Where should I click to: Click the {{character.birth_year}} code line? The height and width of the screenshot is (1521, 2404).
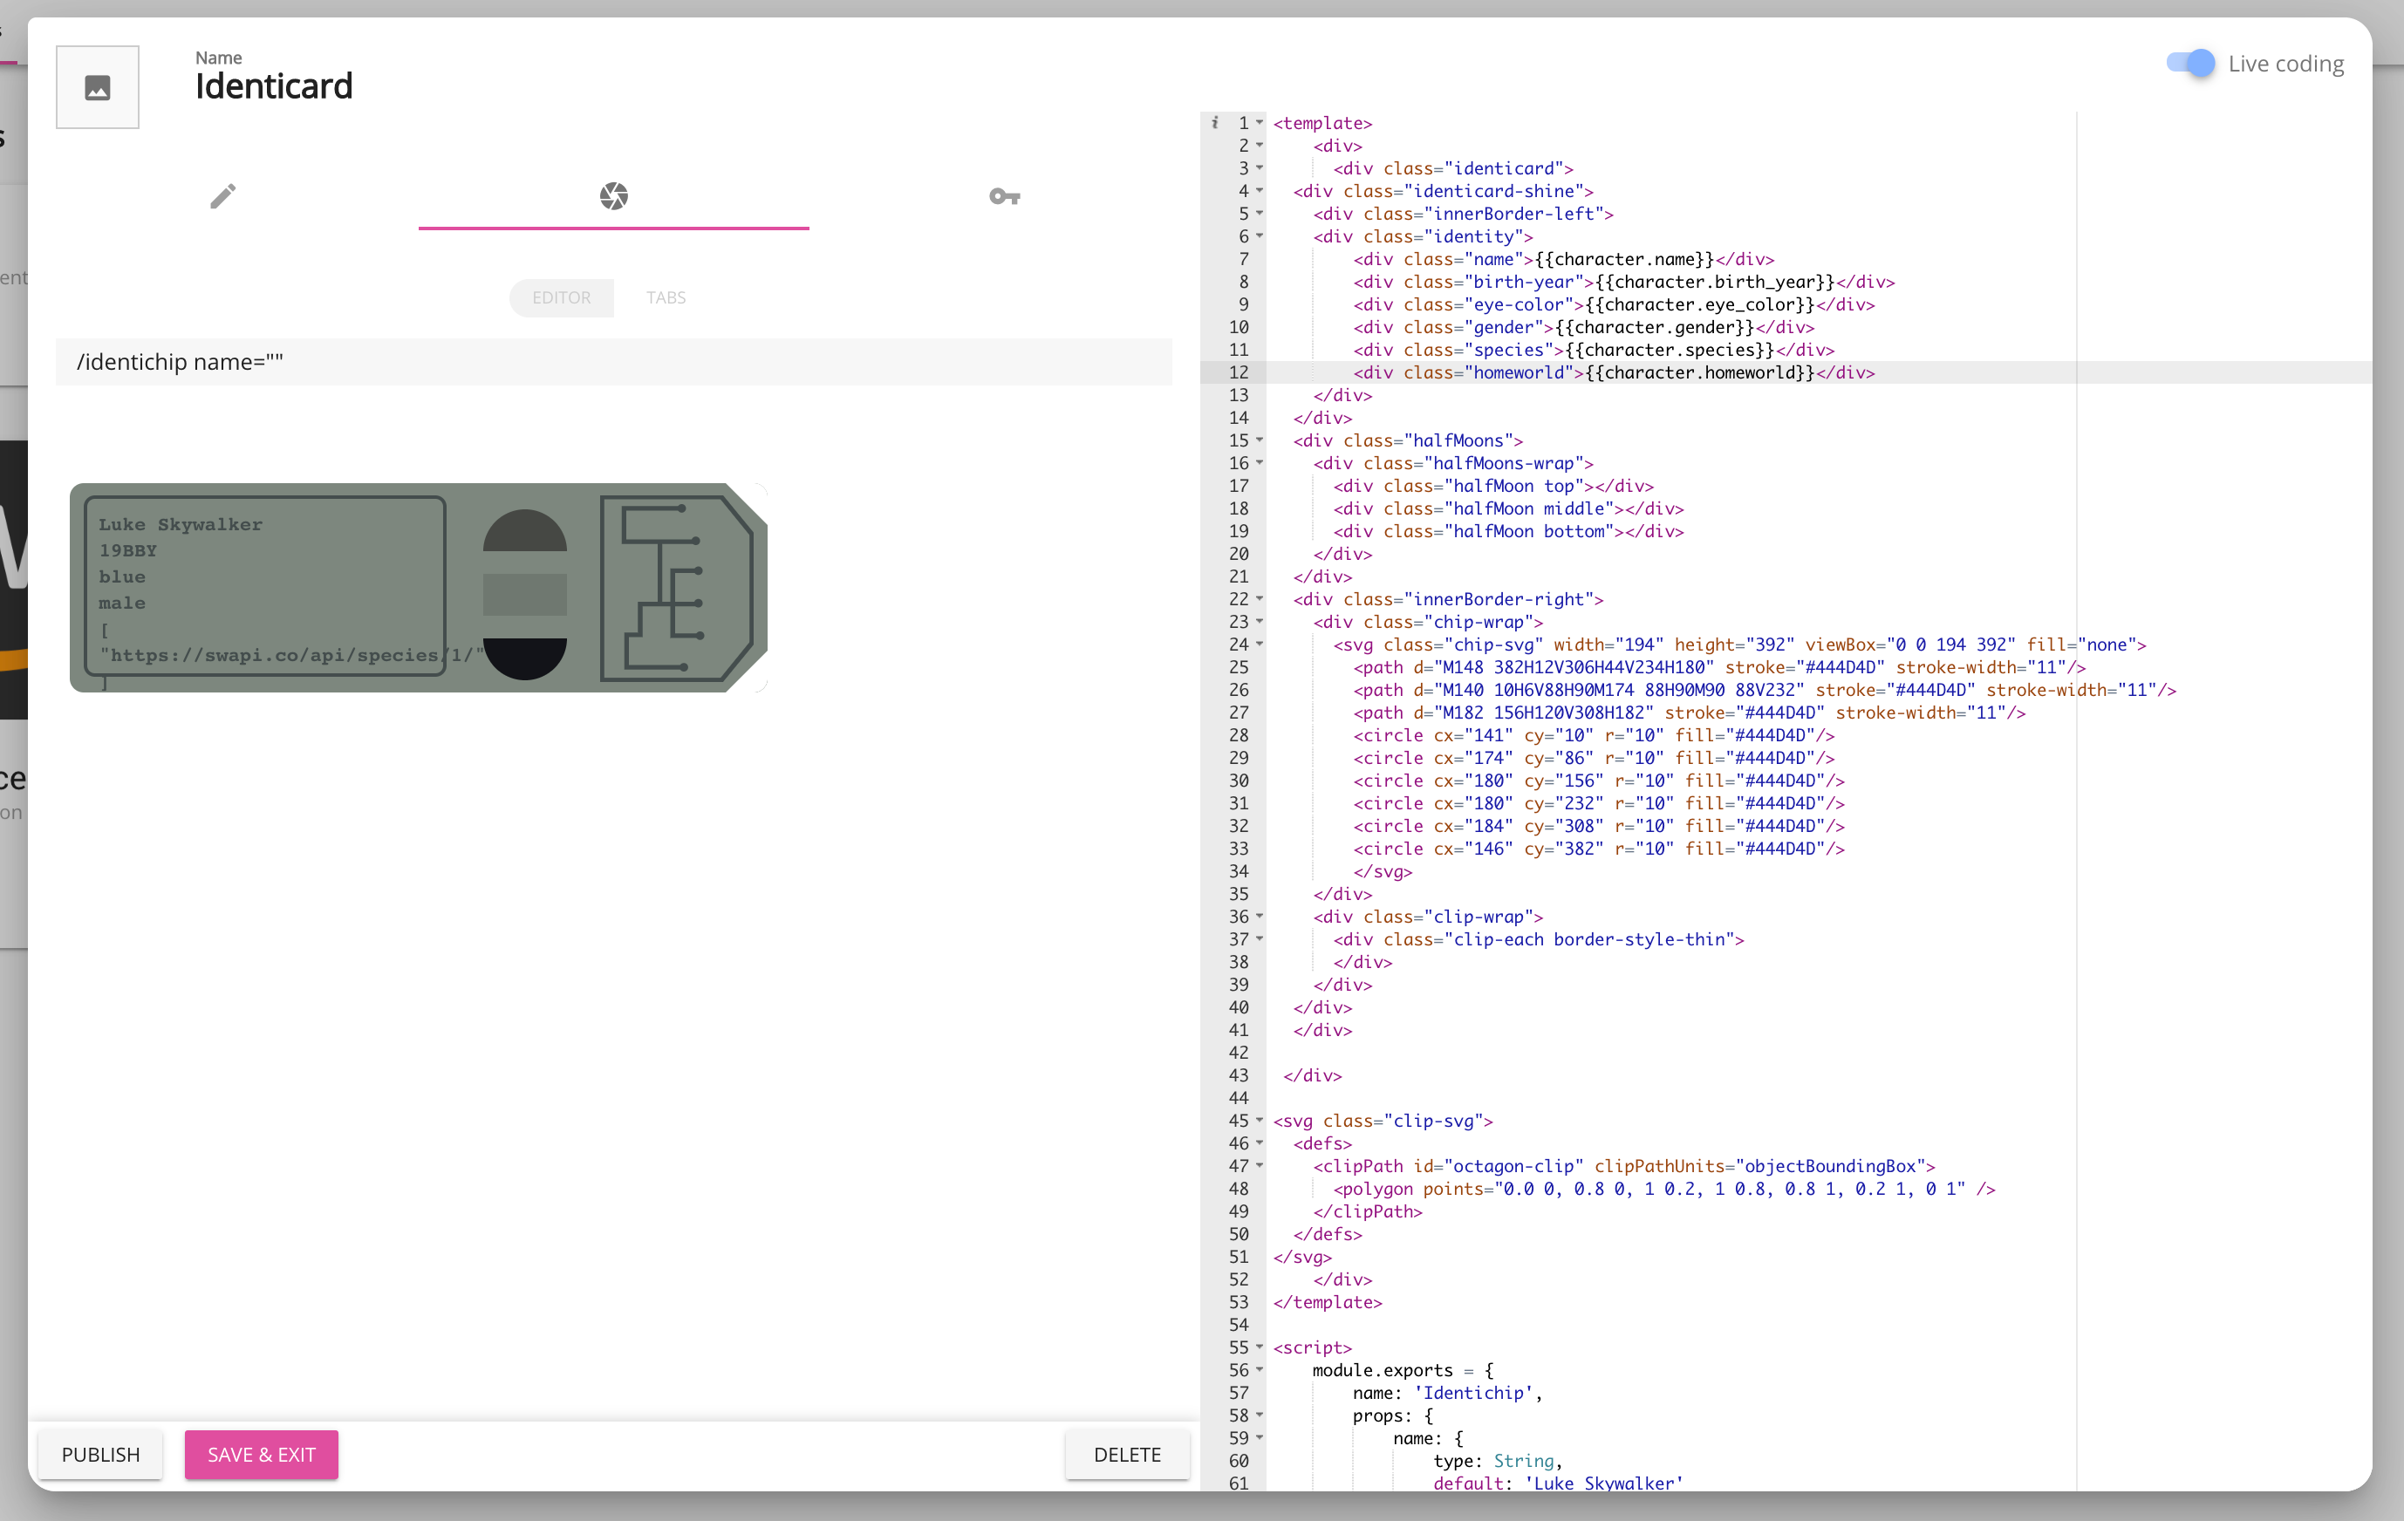tap(1624, 282)
